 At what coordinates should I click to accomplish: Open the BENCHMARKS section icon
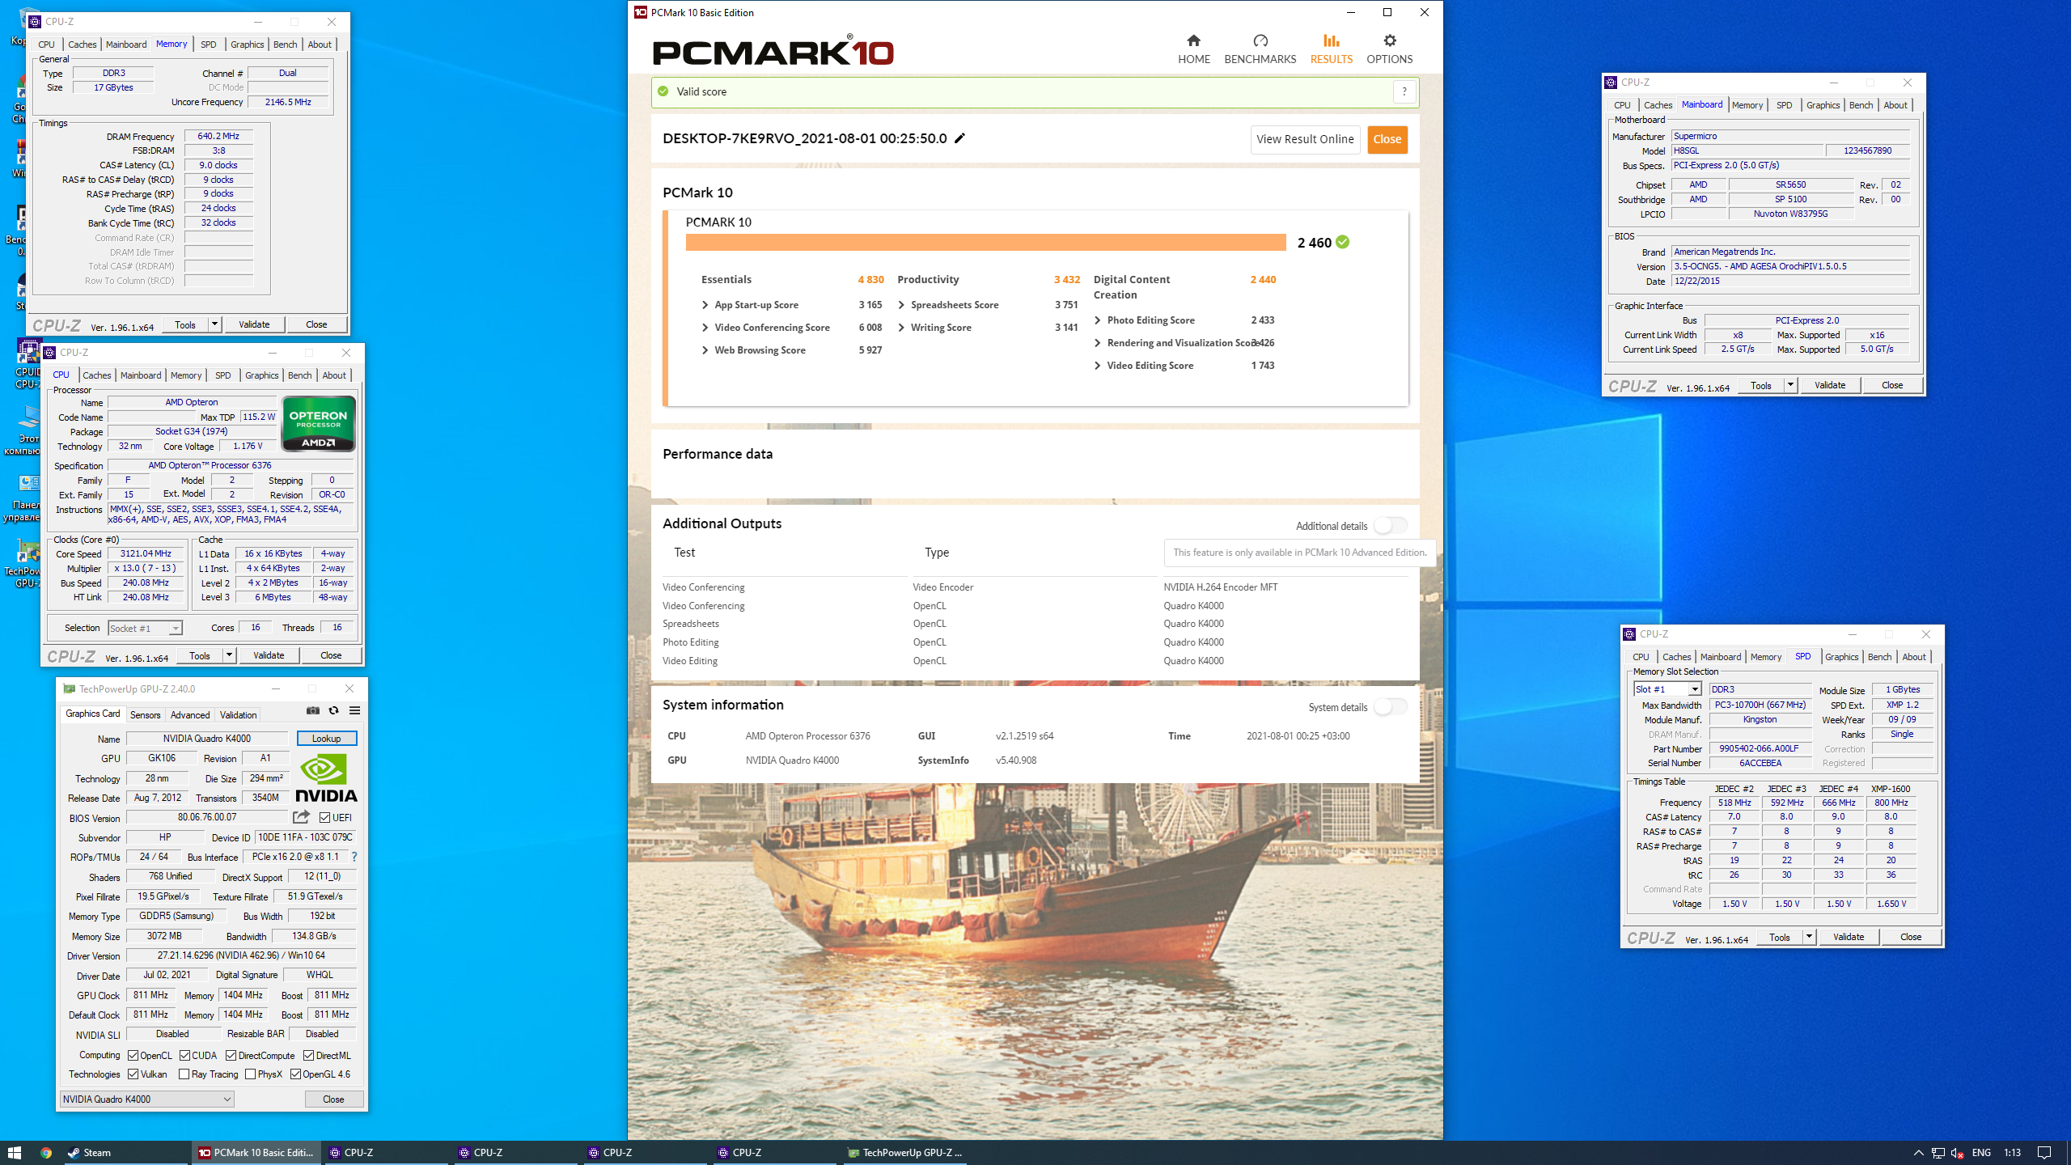(x=1260, y=40)
